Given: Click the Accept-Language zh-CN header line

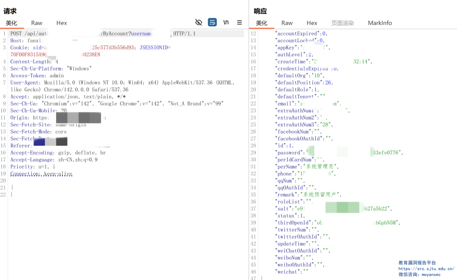Looking at the screenshot, I should click(x=54, y=160).
